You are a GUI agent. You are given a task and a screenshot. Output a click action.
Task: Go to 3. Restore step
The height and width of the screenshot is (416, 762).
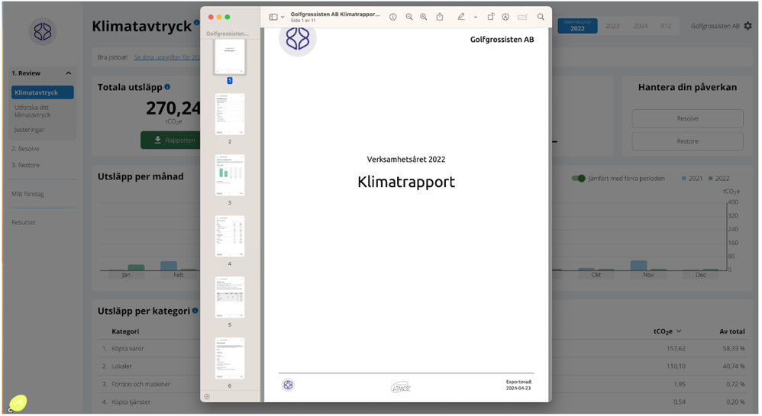(x=25, y=165)
